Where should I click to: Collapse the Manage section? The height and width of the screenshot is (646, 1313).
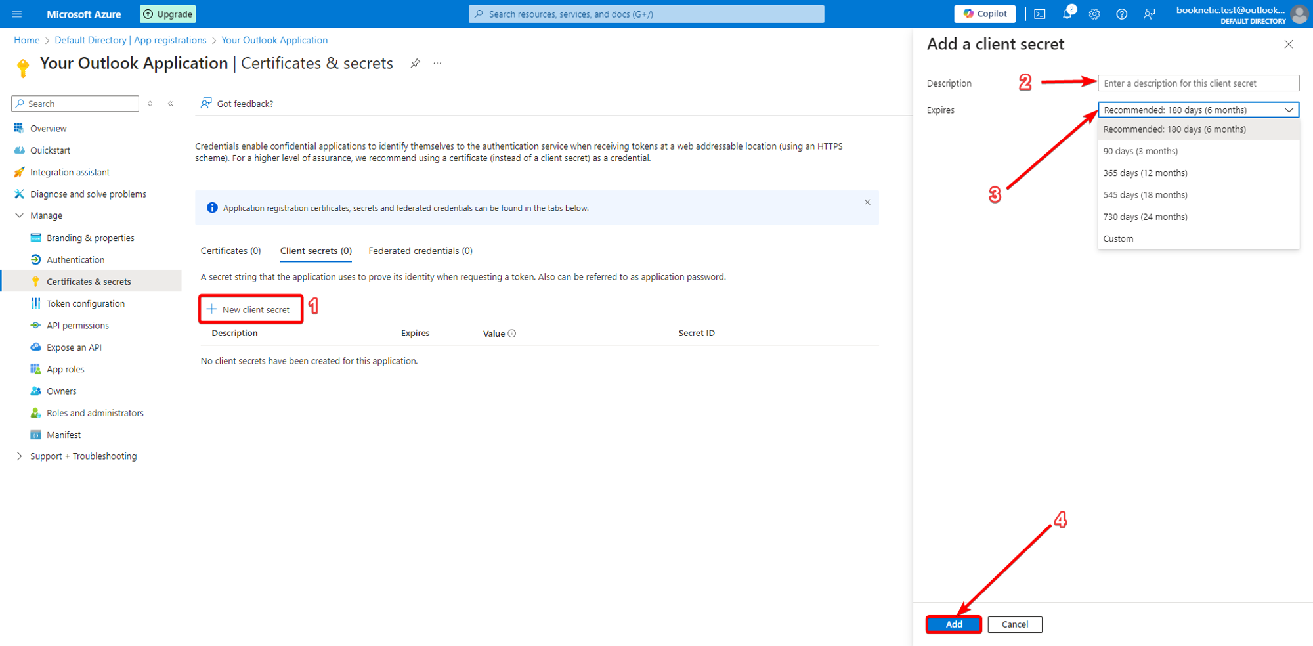click(19, 215)
